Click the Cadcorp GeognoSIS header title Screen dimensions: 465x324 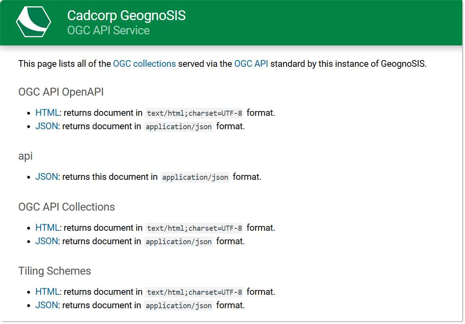(126, 15)
